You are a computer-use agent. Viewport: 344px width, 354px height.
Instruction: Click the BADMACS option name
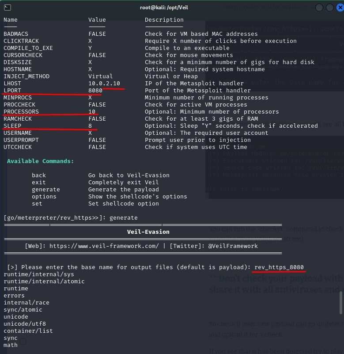[x=16, y=34]
